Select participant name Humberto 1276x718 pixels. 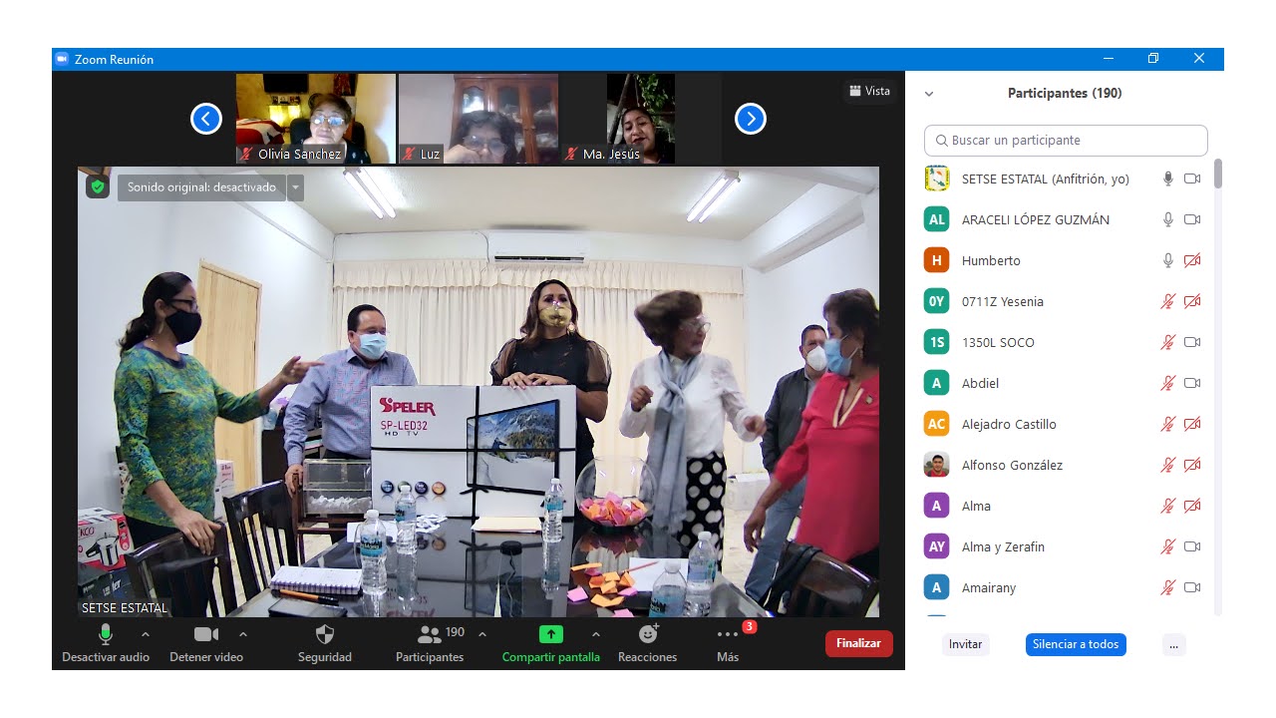click(991, 260)
